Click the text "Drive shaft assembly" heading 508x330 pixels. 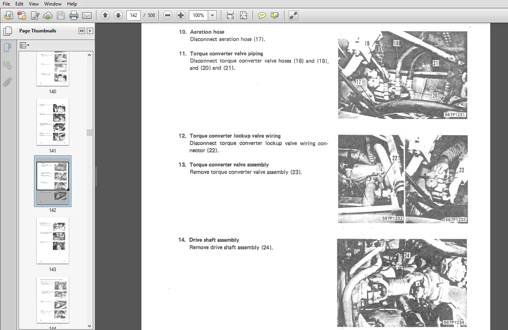pyautogui.click(x=214, y=240)
